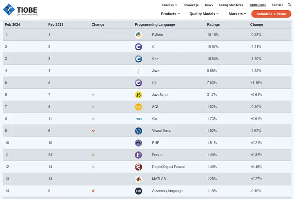Click the up arrow in SQL row
The height and width of the screenshot is (199, 294).
[93, 107]
